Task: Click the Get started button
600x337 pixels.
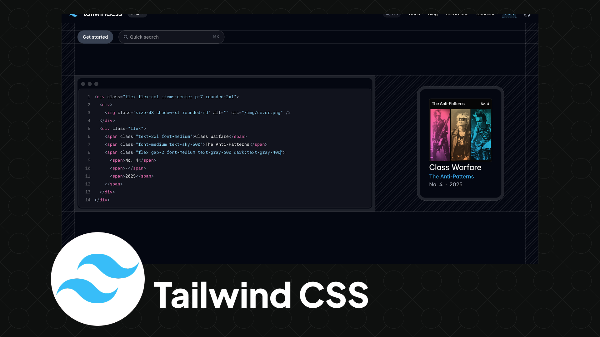Action: tap(95, 37)
